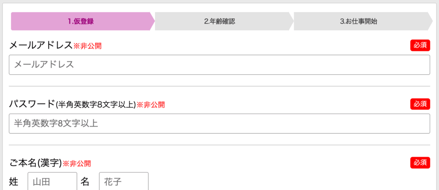The width and height of the screenshot is (439, 190).
Task: Click the パスワード label text
Action: tap(32, 104)
